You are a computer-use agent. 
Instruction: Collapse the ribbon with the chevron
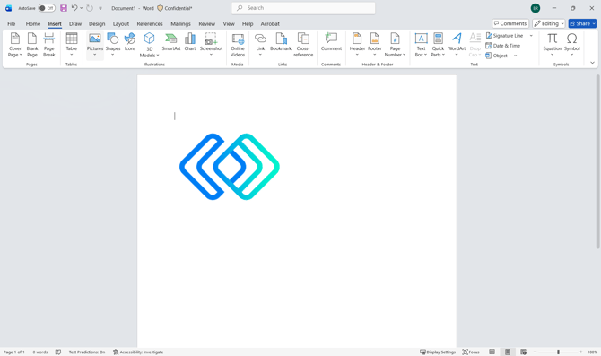592,63
